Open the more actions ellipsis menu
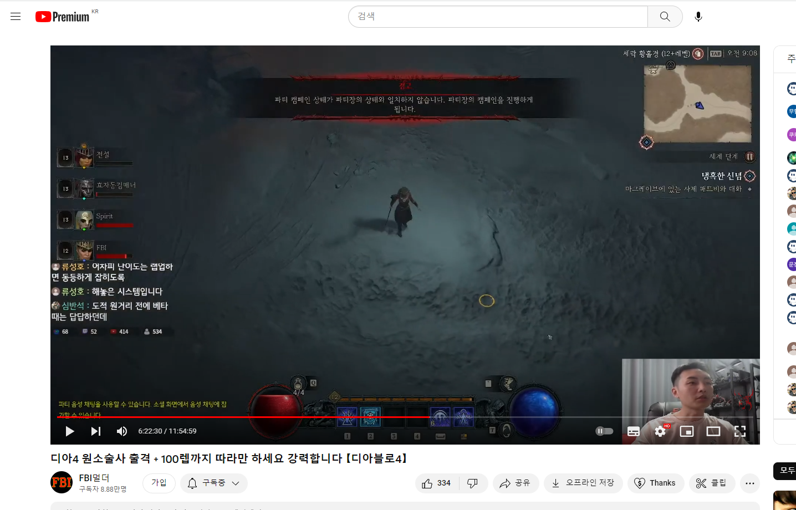Screen dimensions: 796x510 point(750,483)
